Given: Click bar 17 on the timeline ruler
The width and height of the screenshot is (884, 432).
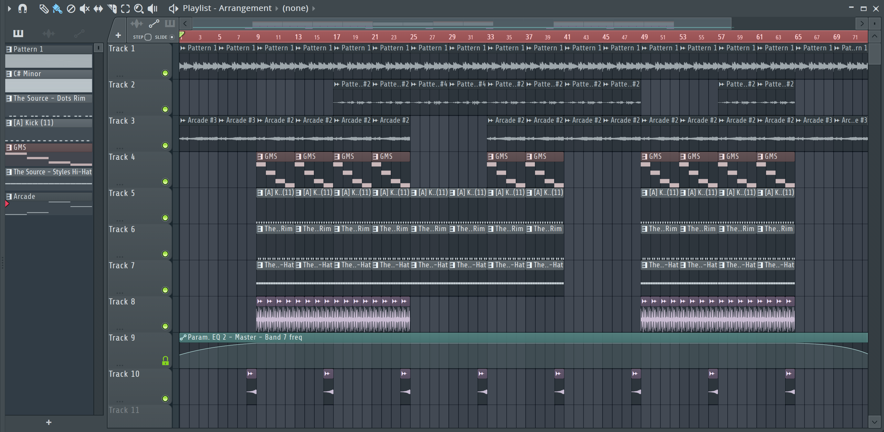Looking at the screenshot, I should click(337, 37).
